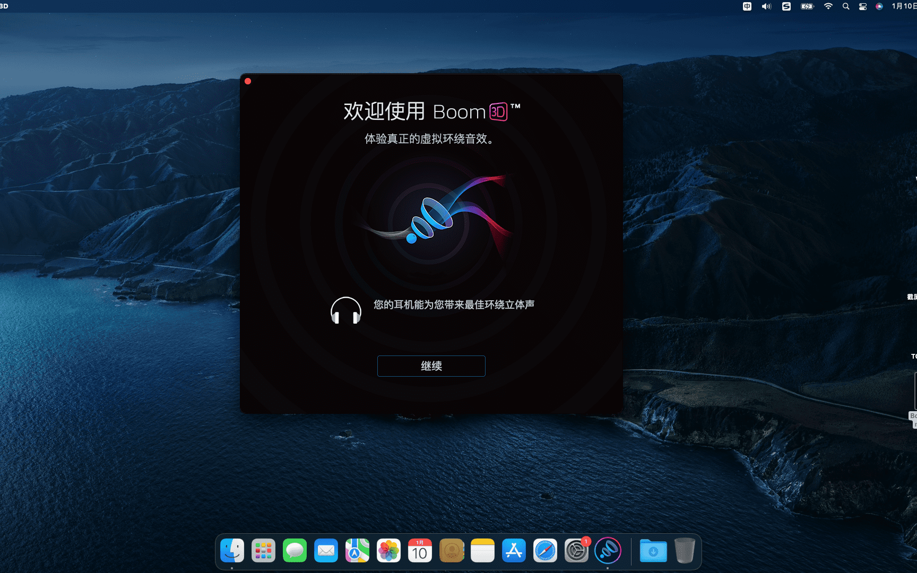Click the date 1月10日 in the menu bar
The height and width of the screenshot is (573, 917).
tap(904, 6)
